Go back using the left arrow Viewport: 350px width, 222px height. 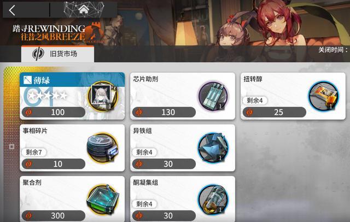(x=12, y=10)
